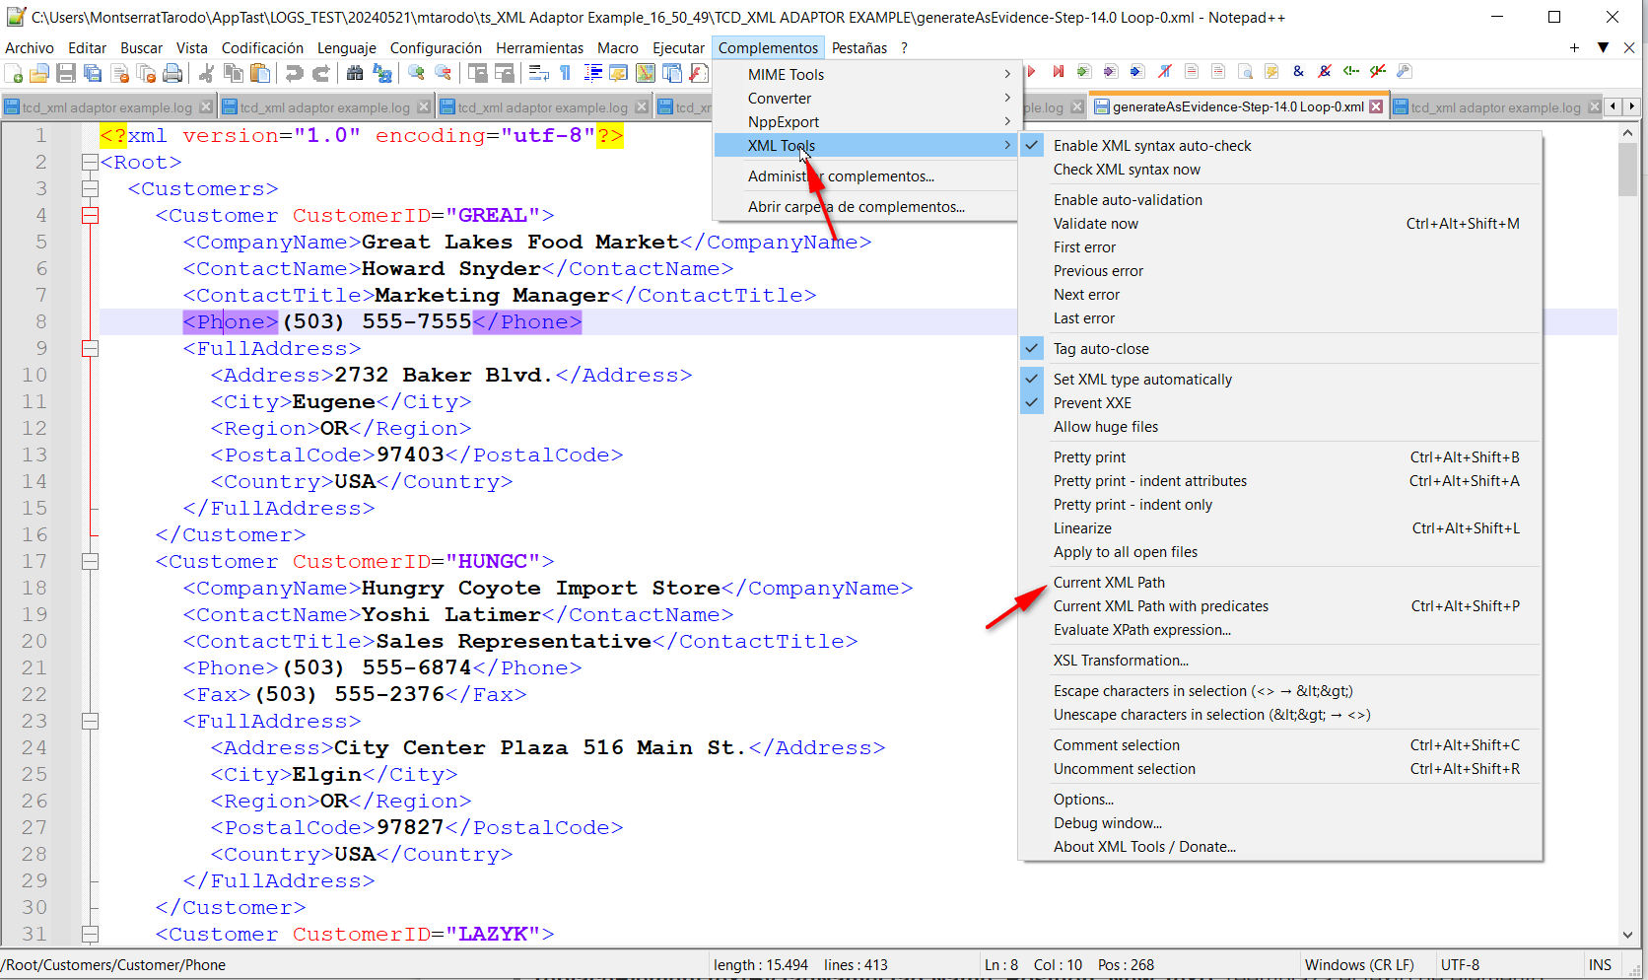Uncheck Enable XML syntax auto-check

[x=1151, y=145]
